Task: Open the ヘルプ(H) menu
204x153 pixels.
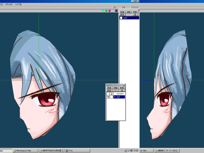Action: pos(18,4)
